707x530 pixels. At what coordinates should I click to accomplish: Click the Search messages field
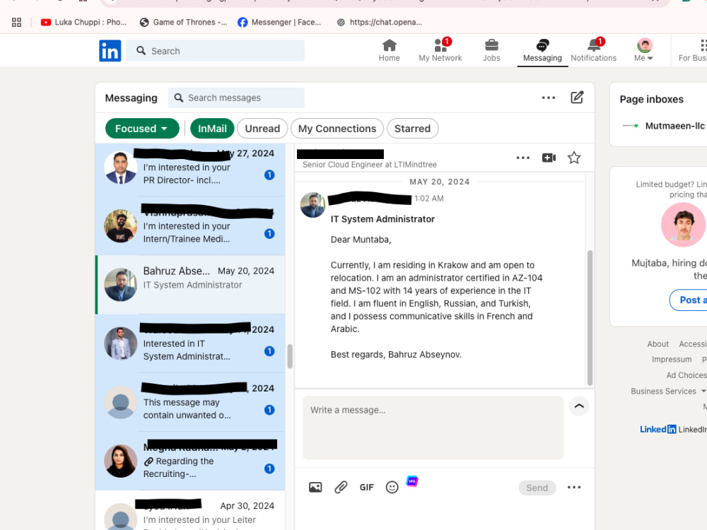tap(236, 98)
